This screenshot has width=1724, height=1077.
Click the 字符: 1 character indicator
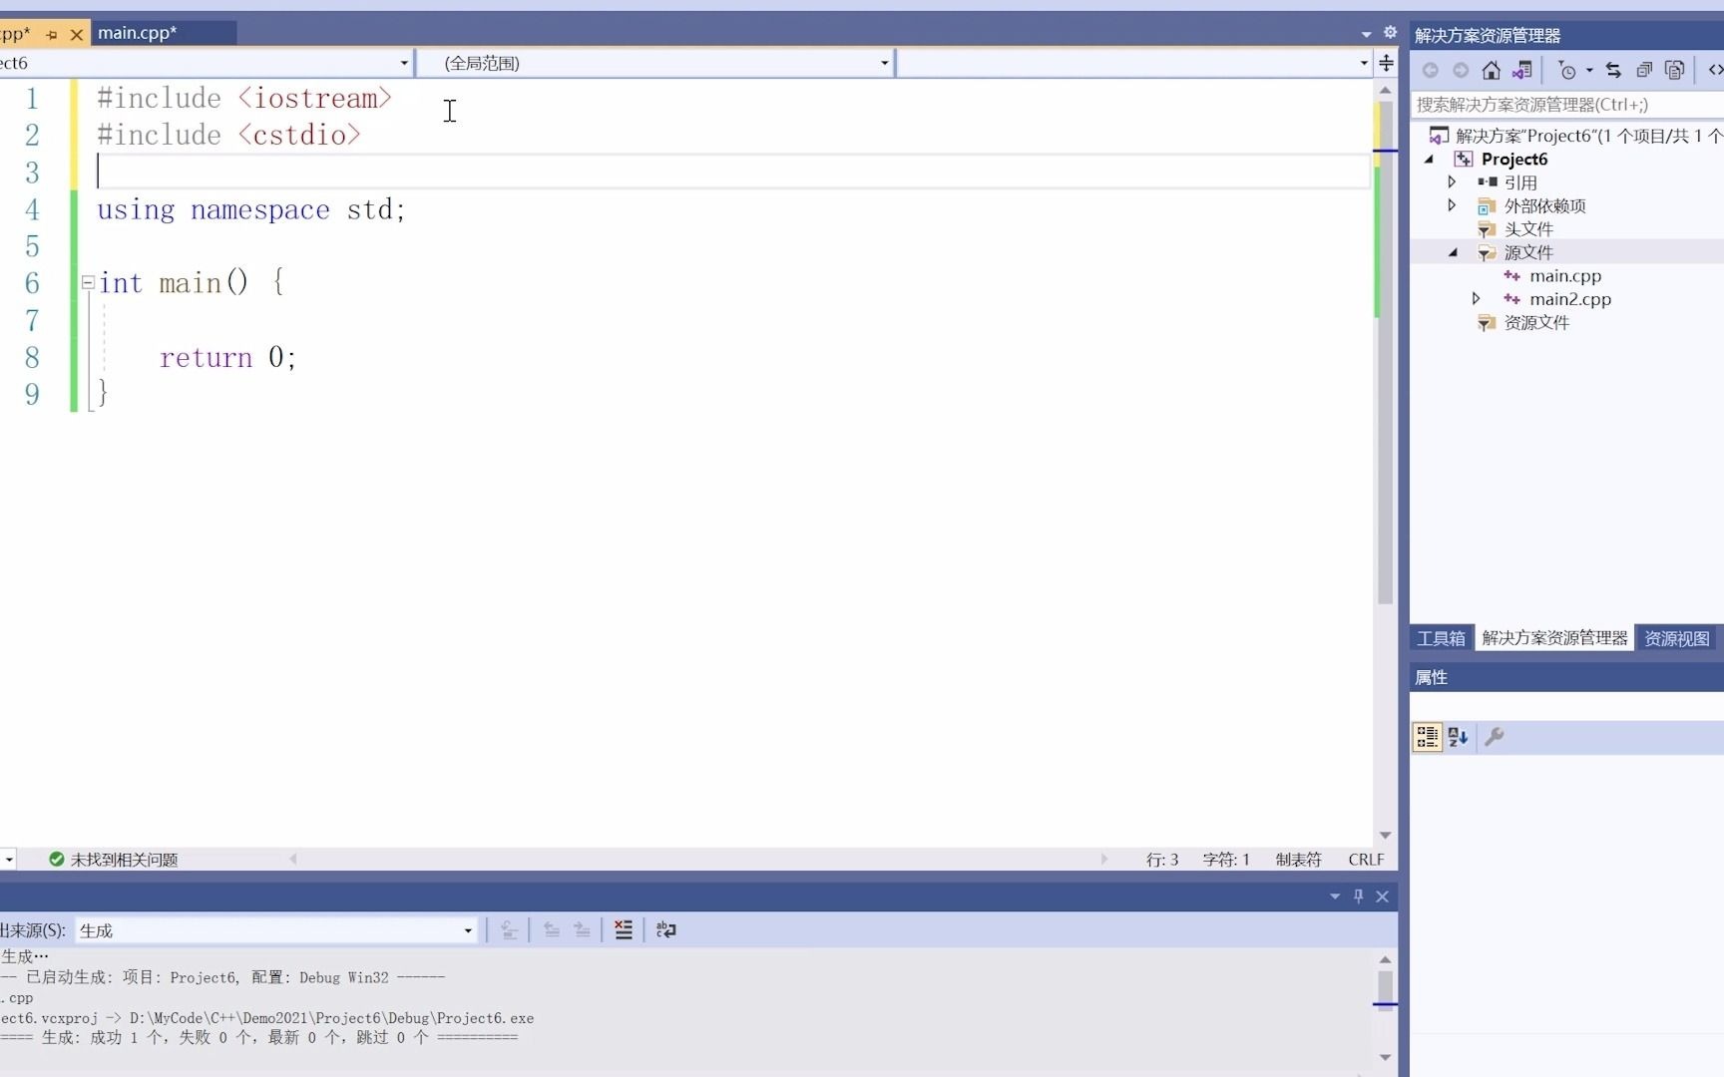coord(1226,860)
